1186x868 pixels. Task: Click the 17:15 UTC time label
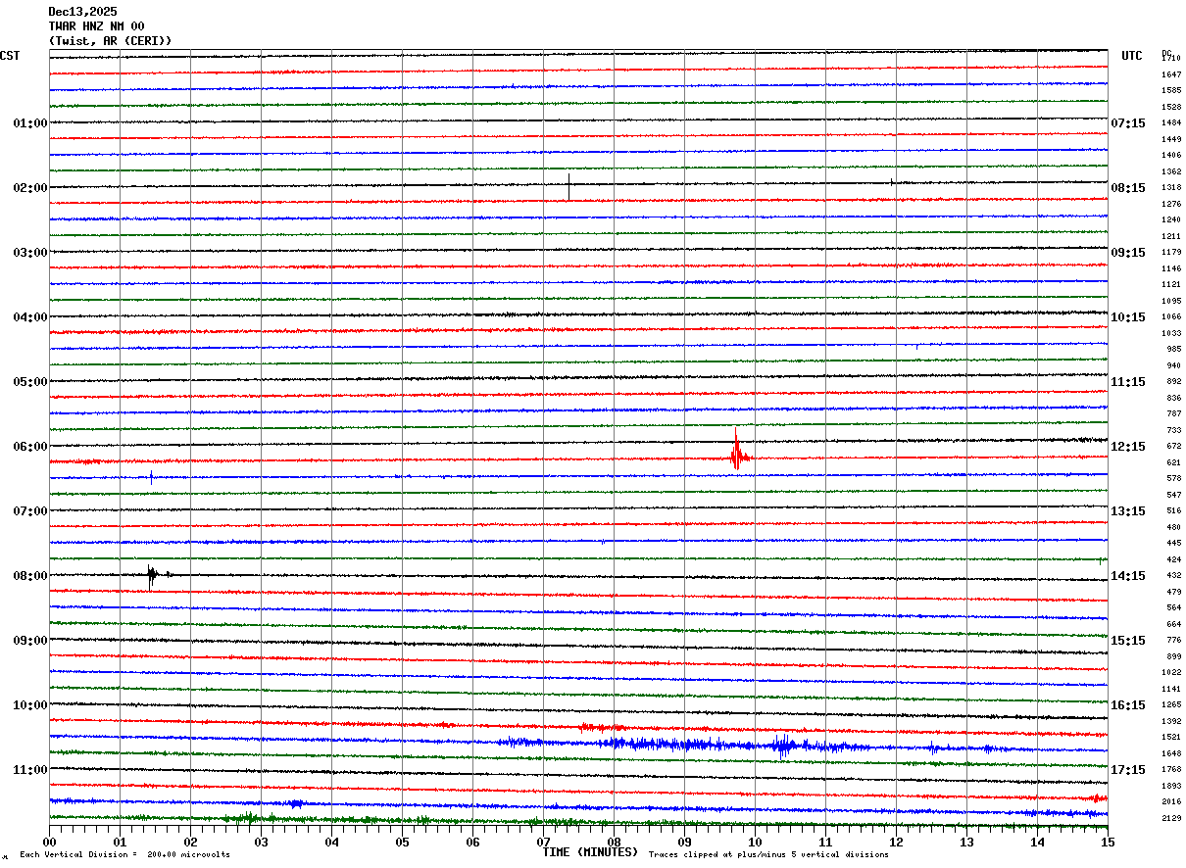pyautogui.click(x=1128, y=770)
